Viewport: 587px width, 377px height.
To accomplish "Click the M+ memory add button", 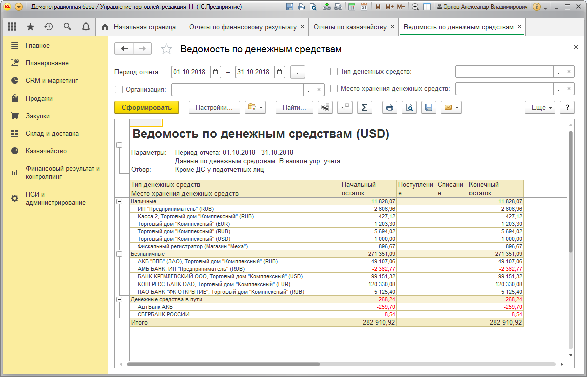I will pyautogui.click(x=389, y=7).
